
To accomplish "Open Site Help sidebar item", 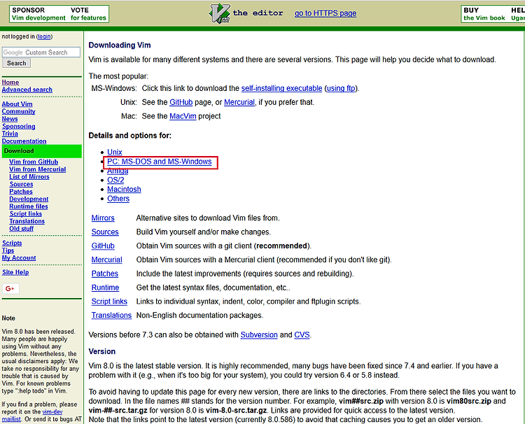I will (15, 272).
